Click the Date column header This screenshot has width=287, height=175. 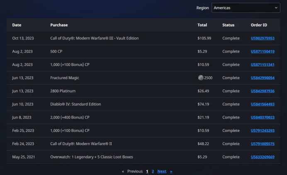pyautogui.click(x=17, y=25)
